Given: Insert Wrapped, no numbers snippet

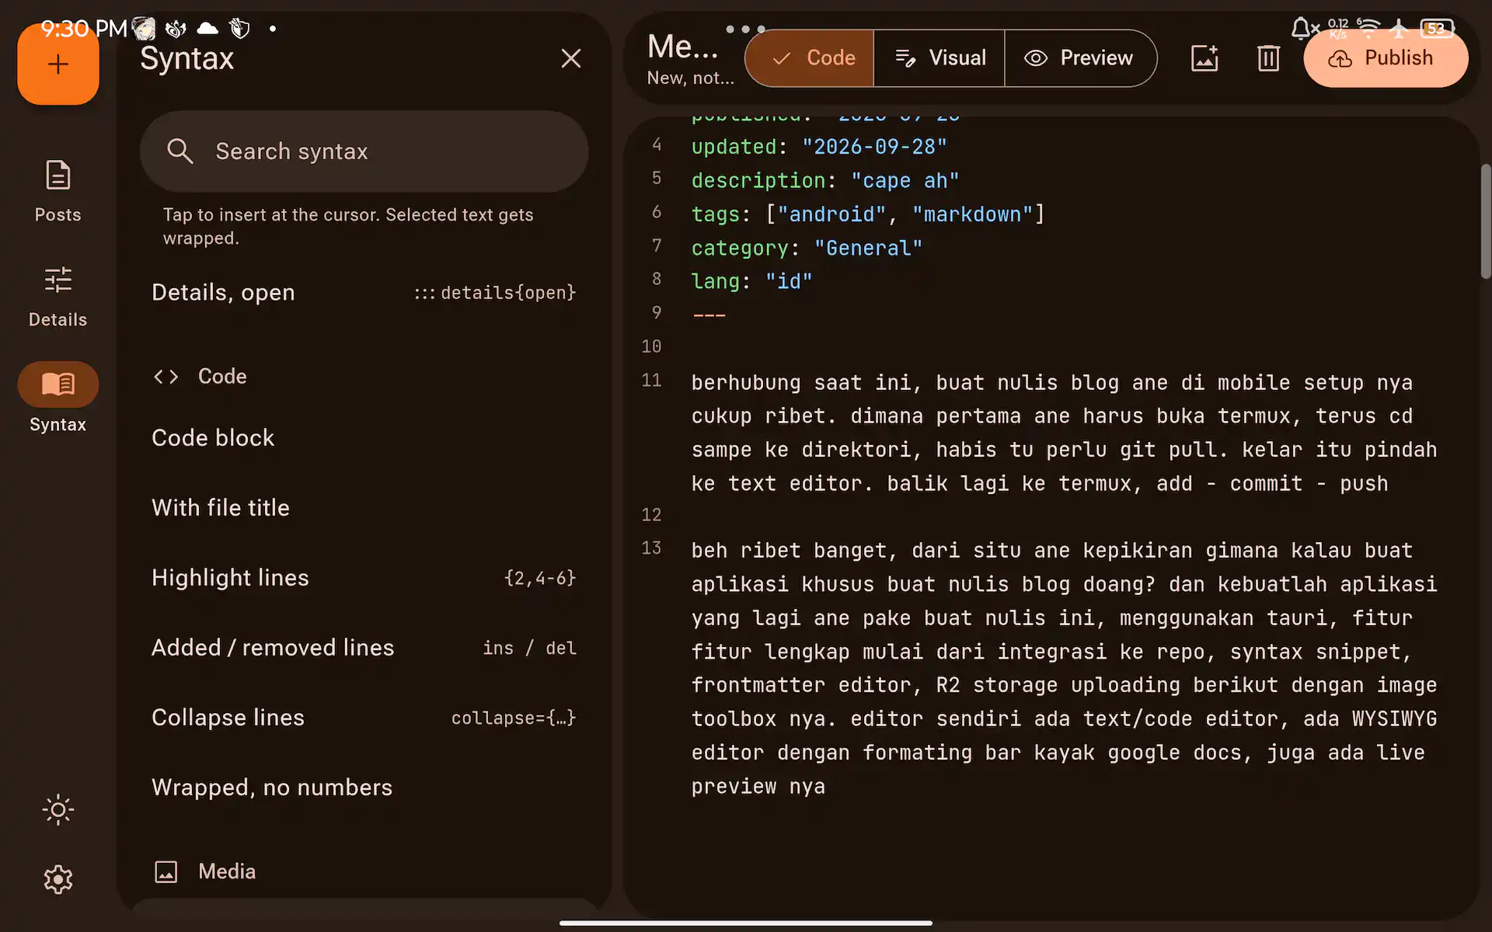Looking at the screenshot, I should 364,788.
